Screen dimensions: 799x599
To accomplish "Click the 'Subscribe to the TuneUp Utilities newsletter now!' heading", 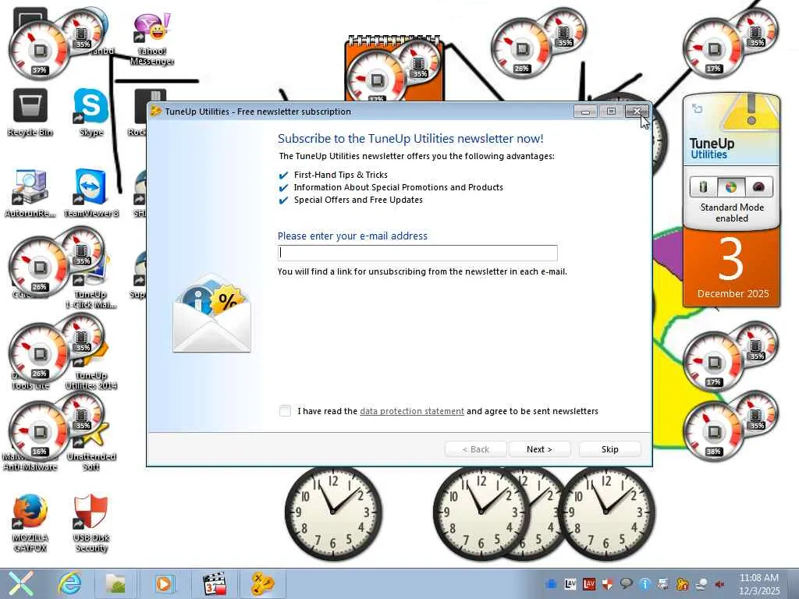I will pos(410,139).
